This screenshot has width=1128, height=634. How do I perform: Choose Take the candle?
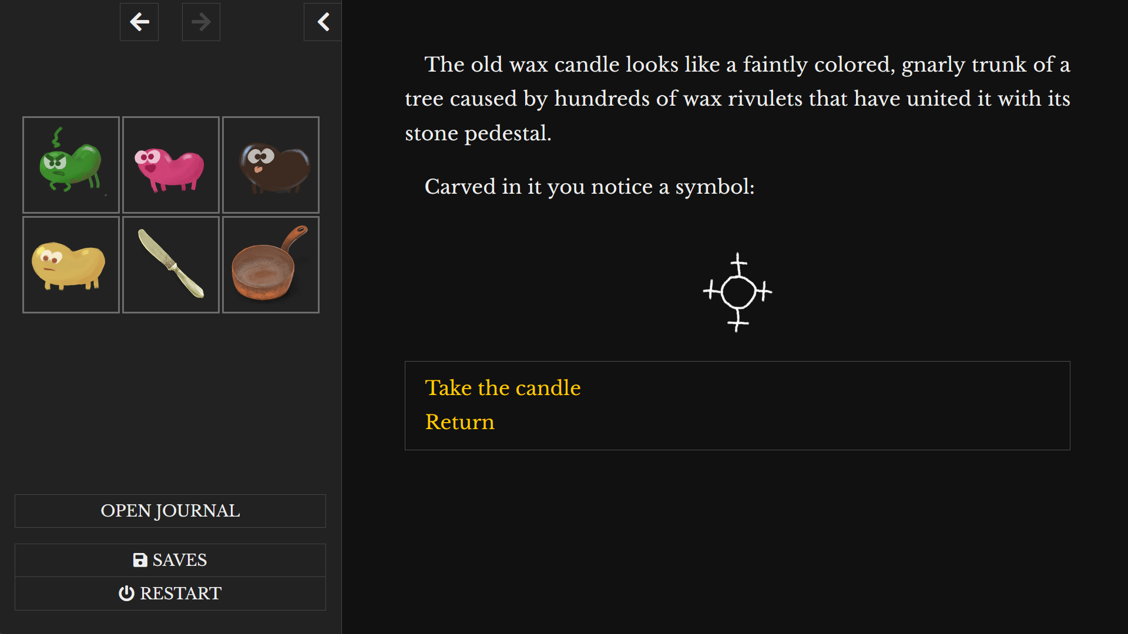[503, 388]
